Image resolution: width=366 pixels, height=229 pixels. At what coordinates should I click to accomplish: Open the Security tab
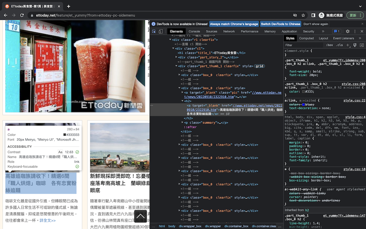(x=309, y=31)
